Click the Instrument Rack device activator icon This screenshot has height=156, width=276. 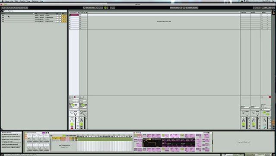25,133
